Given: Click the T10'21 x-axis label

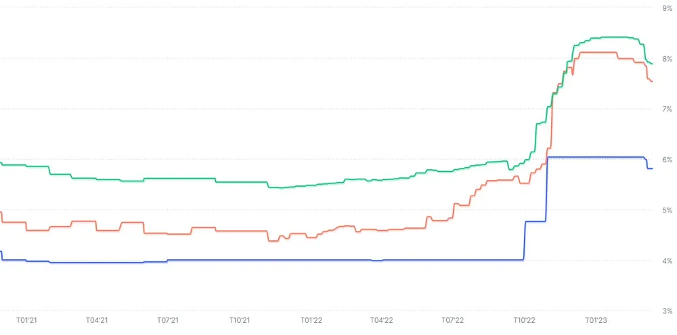Looking at the screenshot, I should (240, 319).
